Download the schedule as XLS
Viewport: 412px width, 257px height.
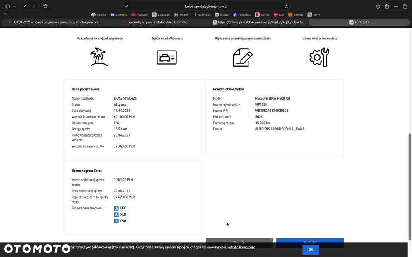[x=120, y=215]
